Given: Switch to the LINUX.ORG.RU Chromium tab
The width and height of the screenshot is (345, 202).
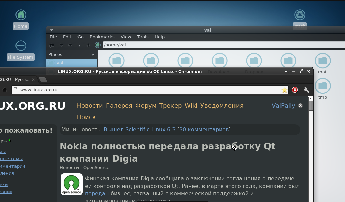Looking at the screenshot, I should pyautogui.click(x=16, y=80).
